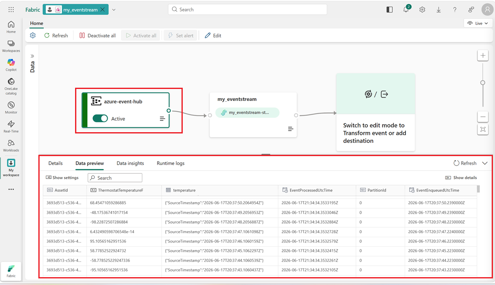Collapse the bottom preview pane chevron
The width and height of the screenshot is (495, 285).
[x=485, y=163]
